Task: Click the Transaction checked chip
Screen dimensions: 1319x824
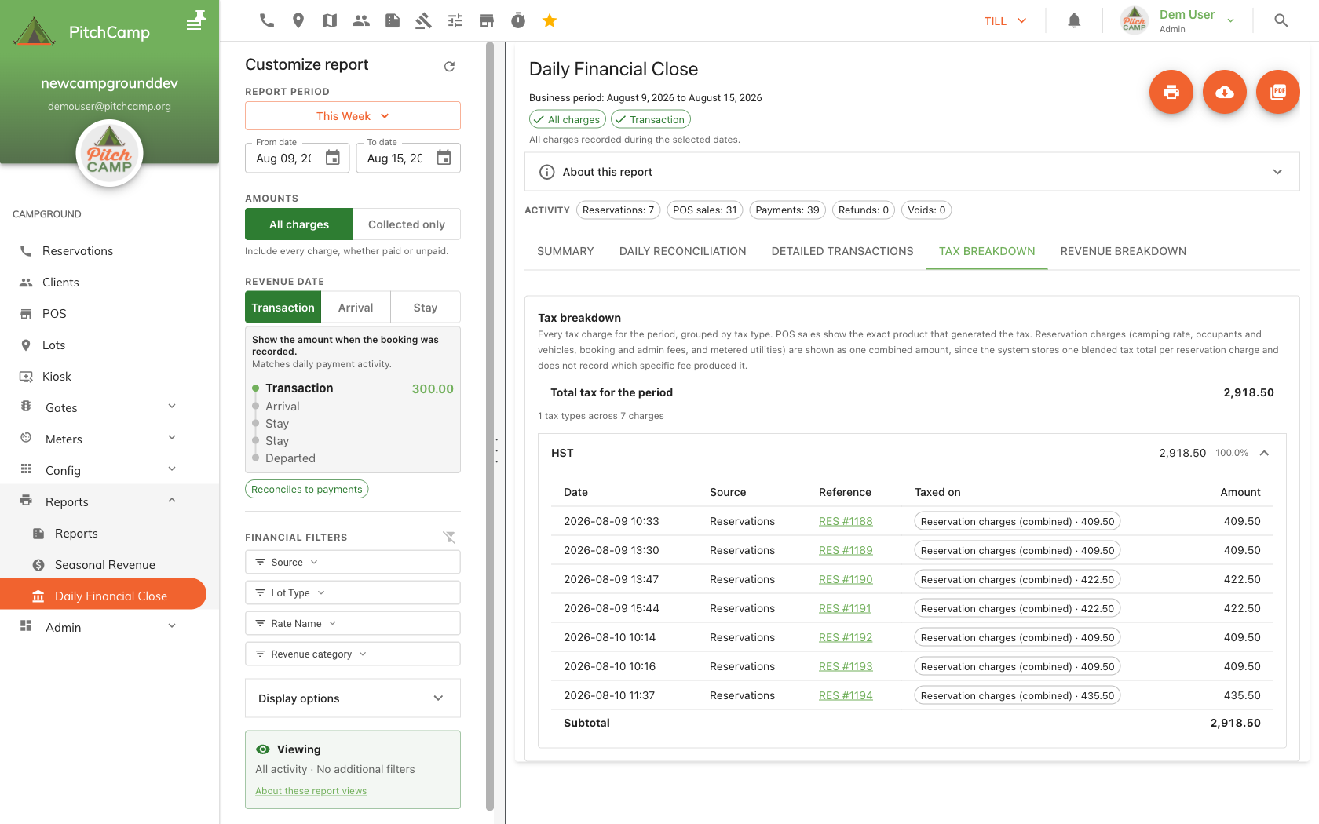Action: coord(650,119)
